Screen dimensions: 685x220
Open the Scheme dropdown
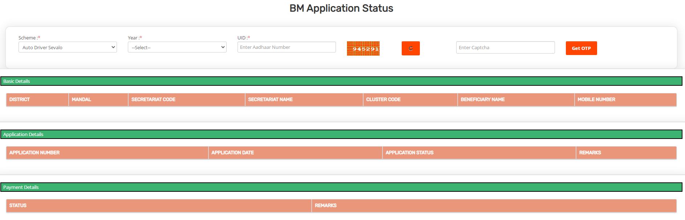[x=68, y=47]
